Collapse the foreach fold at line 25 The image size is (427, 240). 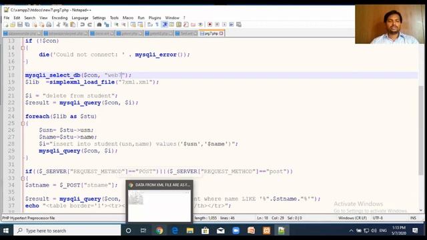click(23, 123)
